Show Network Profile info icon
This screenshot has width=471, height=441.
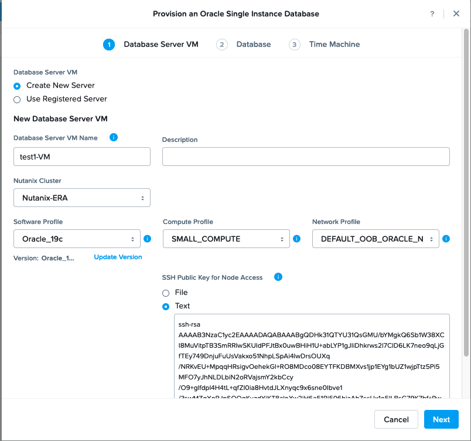pos(446,239)
